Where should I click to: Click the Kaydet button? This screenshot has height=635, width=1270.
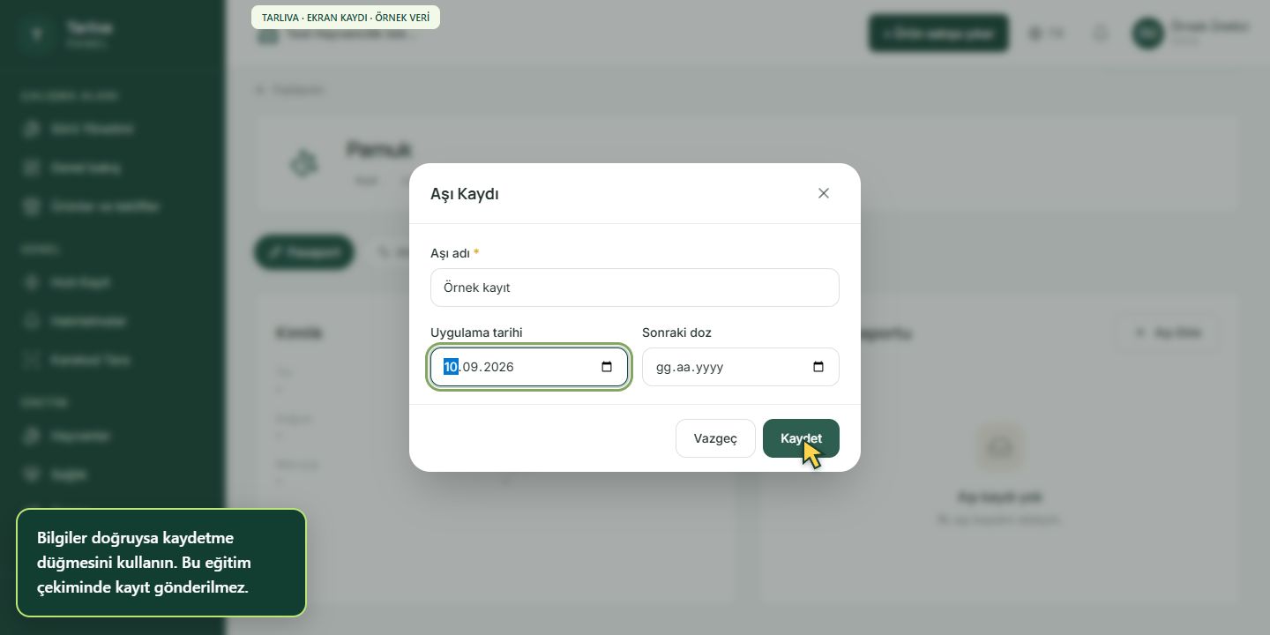801,438
